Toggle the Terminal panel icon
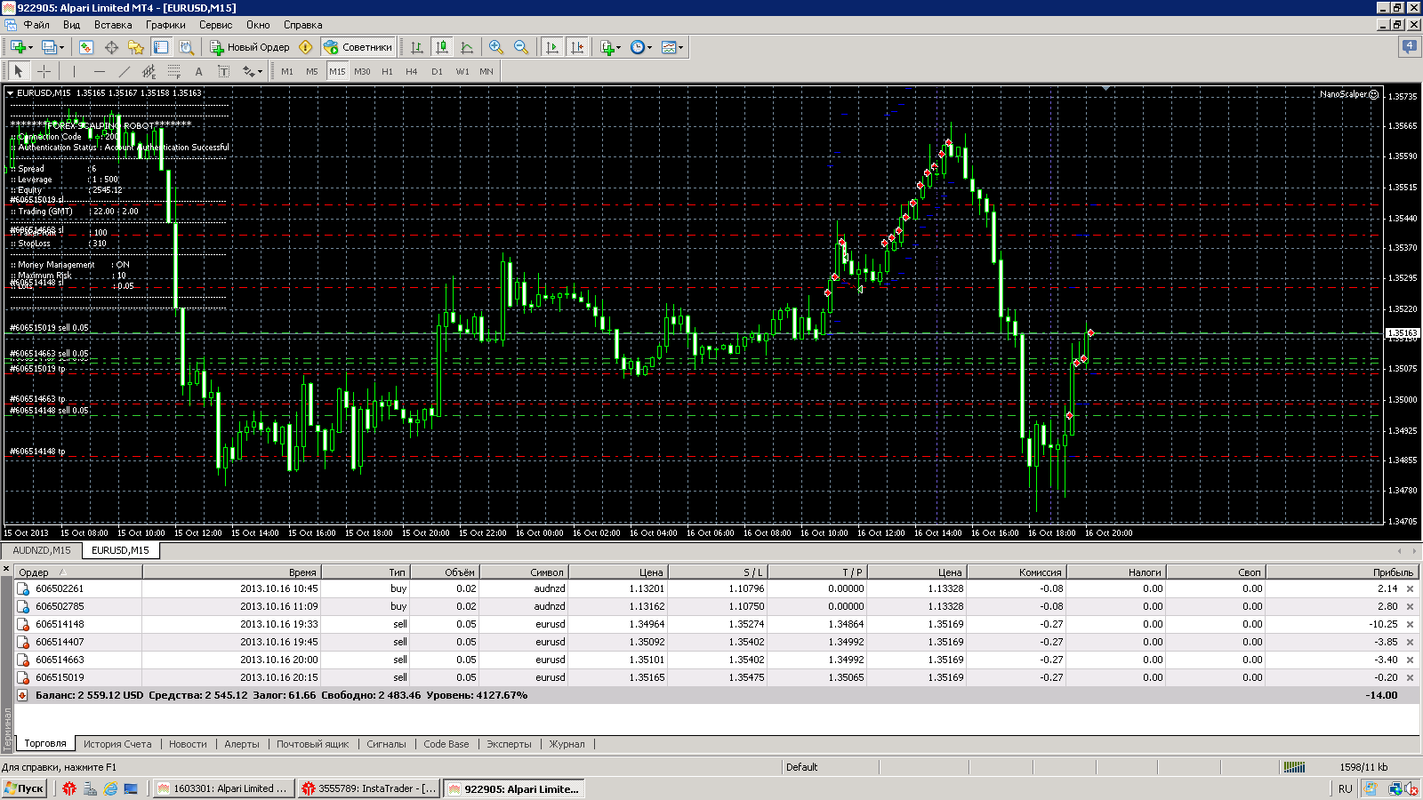 [161, 47]
